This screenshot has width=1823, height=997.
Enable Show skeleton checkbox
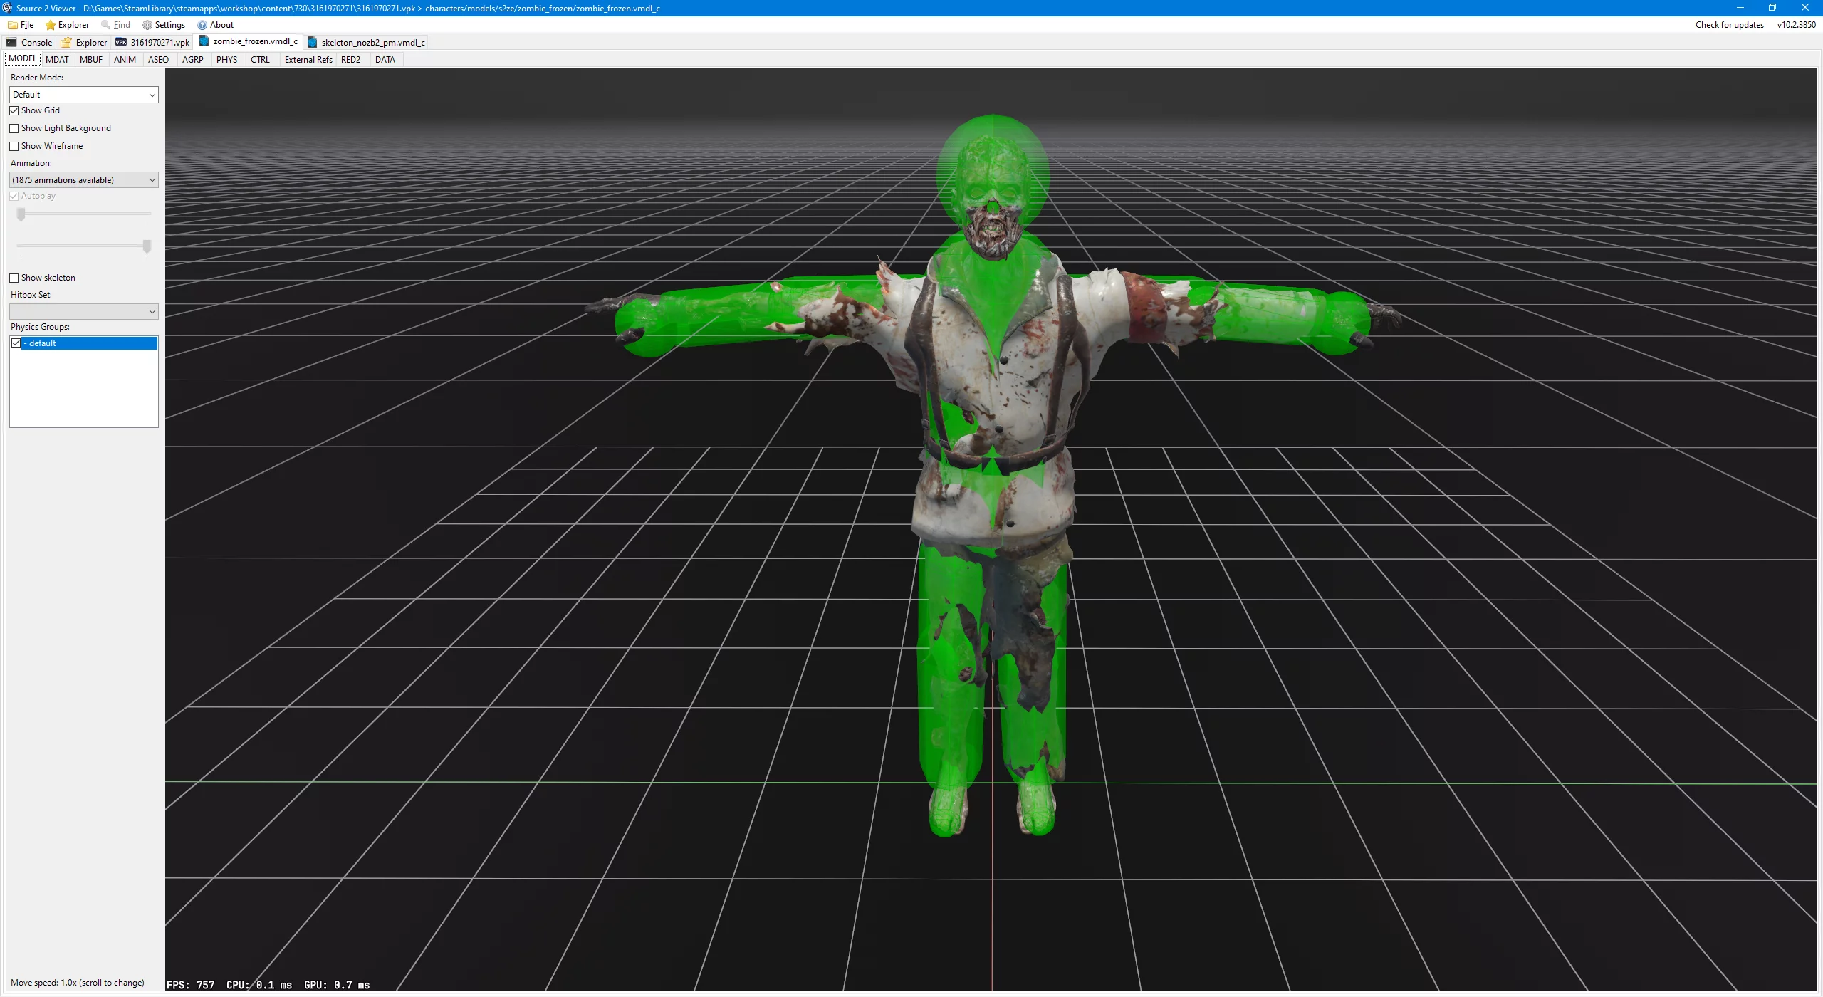point(14,278)
